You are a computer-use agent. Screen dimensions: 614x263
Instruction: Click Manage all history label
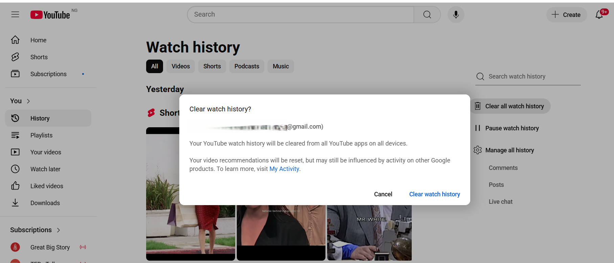[x=509, y=150]
